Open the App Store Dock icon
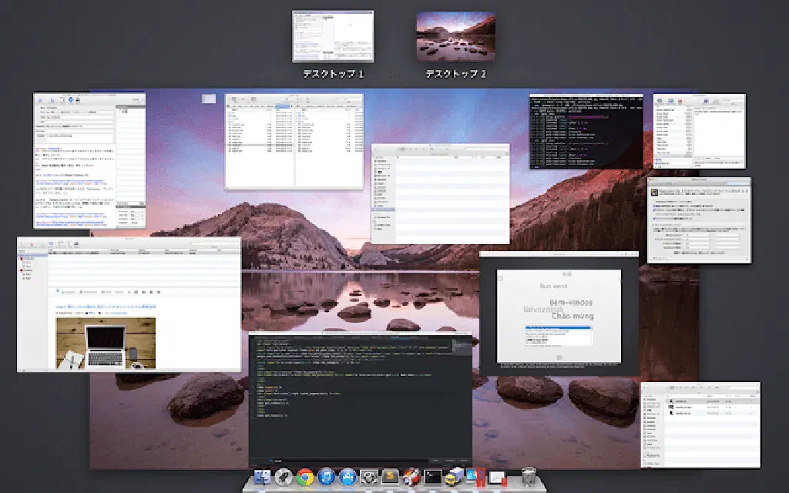The width and height of the screenshot is (789, 493). [347, 478]
